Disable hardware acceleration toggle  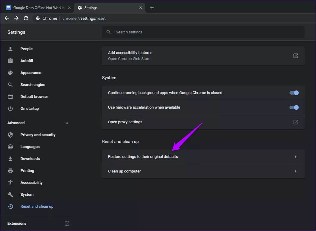(x=294, y=107)
